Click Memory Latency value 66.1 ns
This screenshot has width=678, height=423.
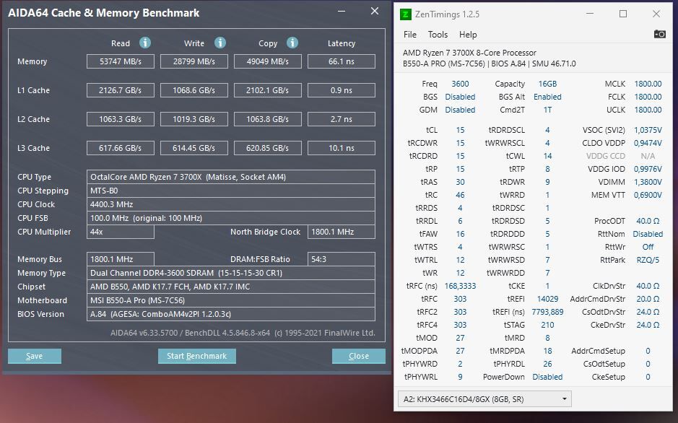(341, 61)
